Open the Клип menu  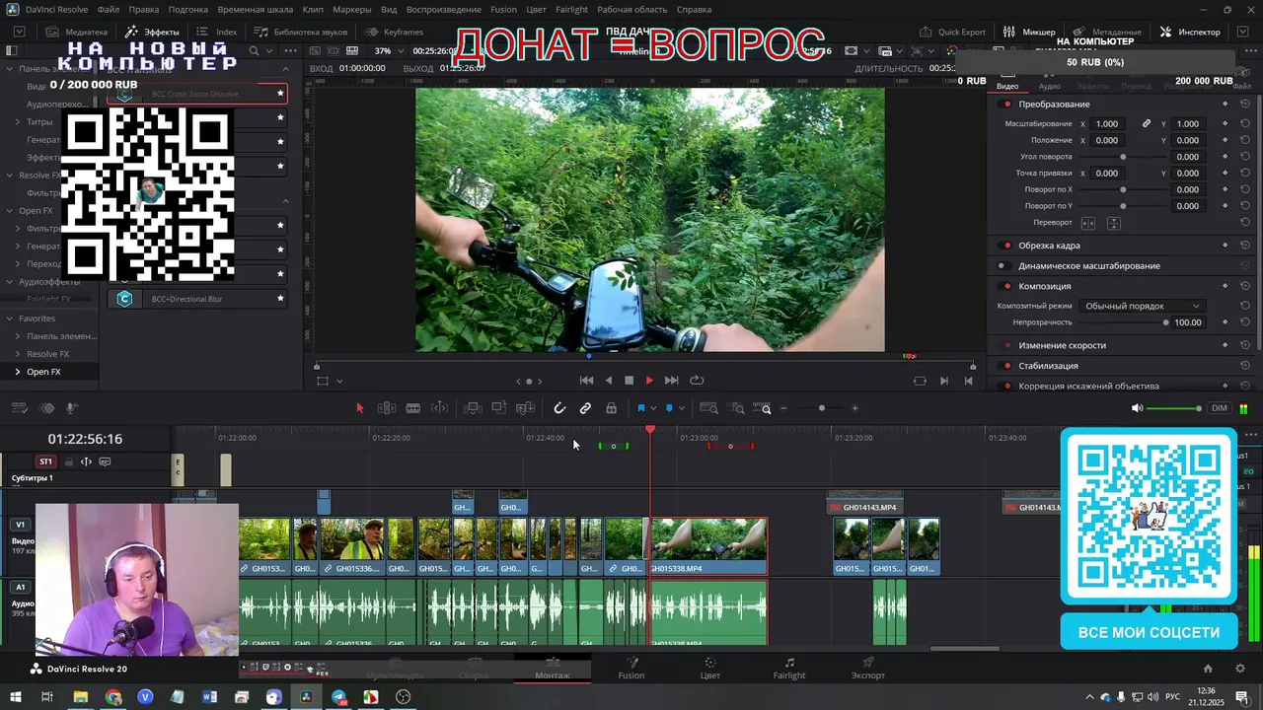313,9
